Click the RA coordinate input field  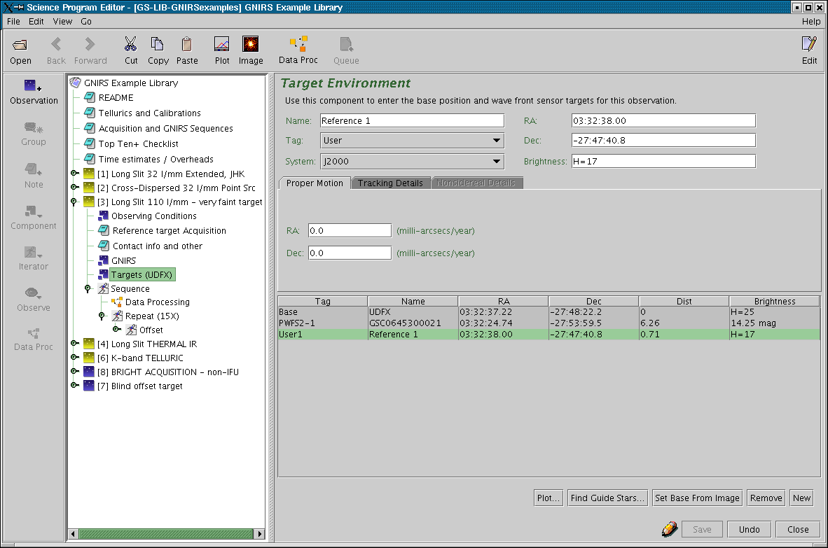coord(663,121)
